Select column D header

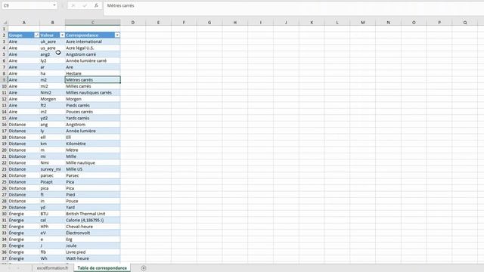[x=133, y=23]
